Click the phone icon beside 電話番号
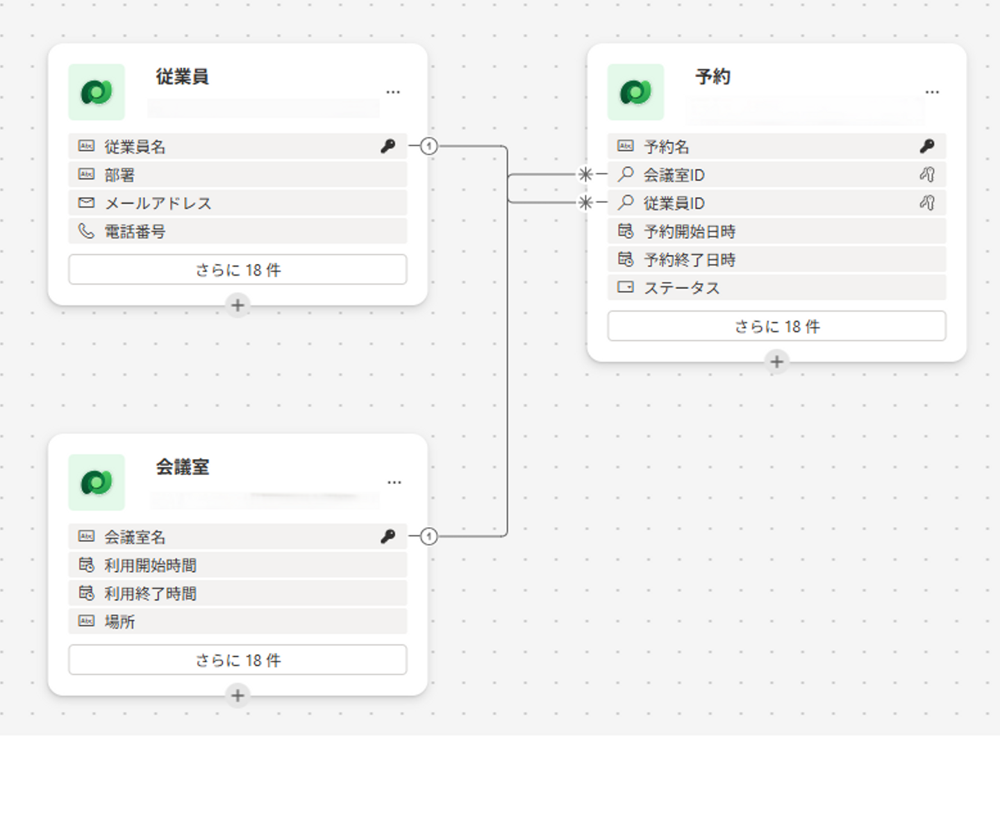1000x832 pixels. [x=86, y=231]
